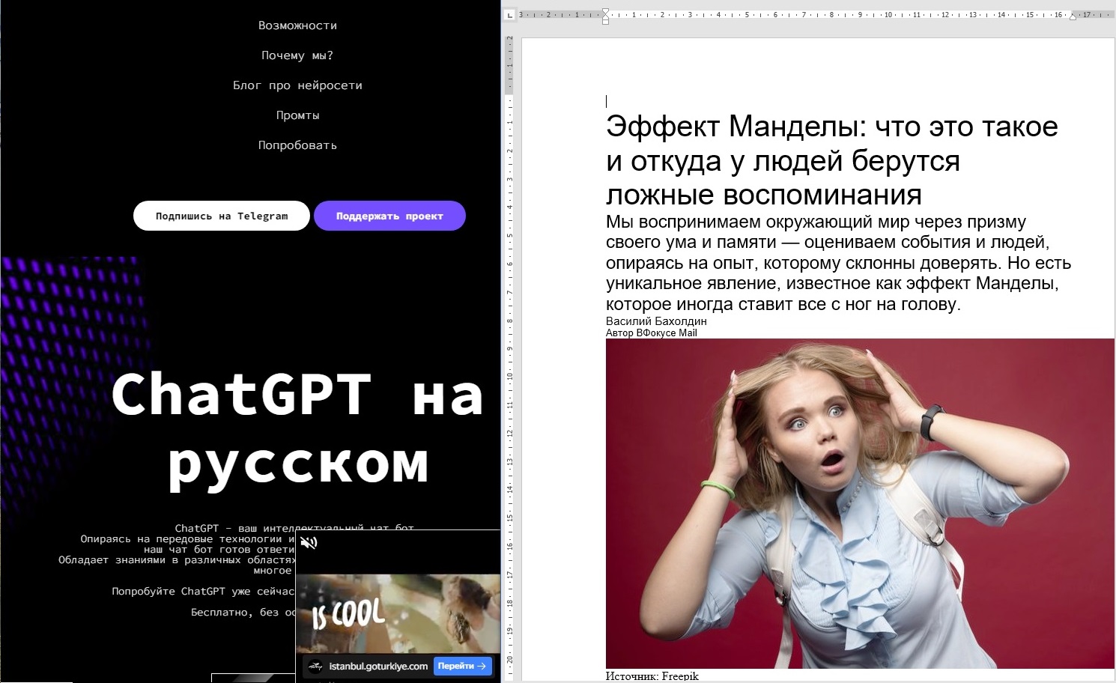
Task: Go to Блог про нейросети
Action: tap(297, 85)
